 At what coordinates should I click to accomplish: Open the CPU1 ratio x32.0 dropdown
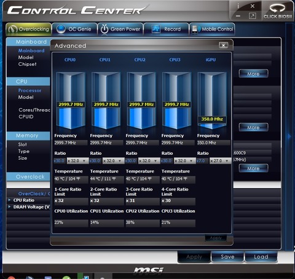pyautogui.click(x=113, y=161)
